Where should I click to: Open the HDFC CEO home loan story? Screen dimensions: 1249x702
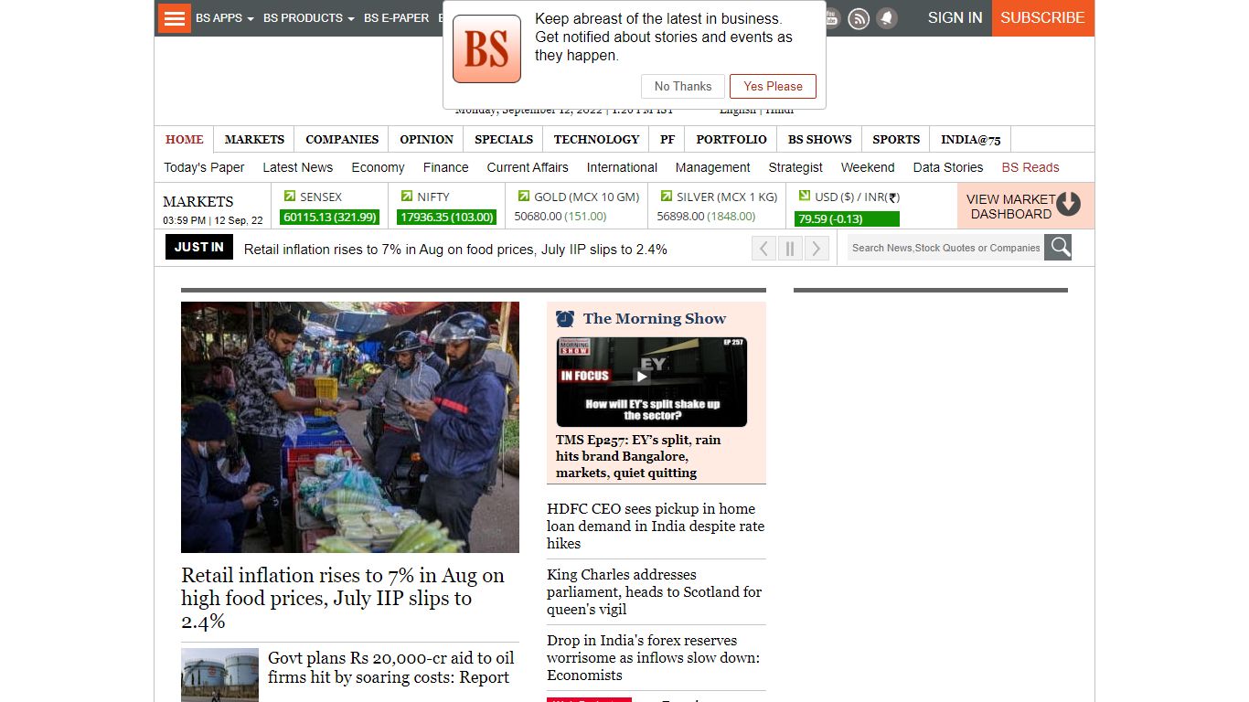[x=656, y=526]
